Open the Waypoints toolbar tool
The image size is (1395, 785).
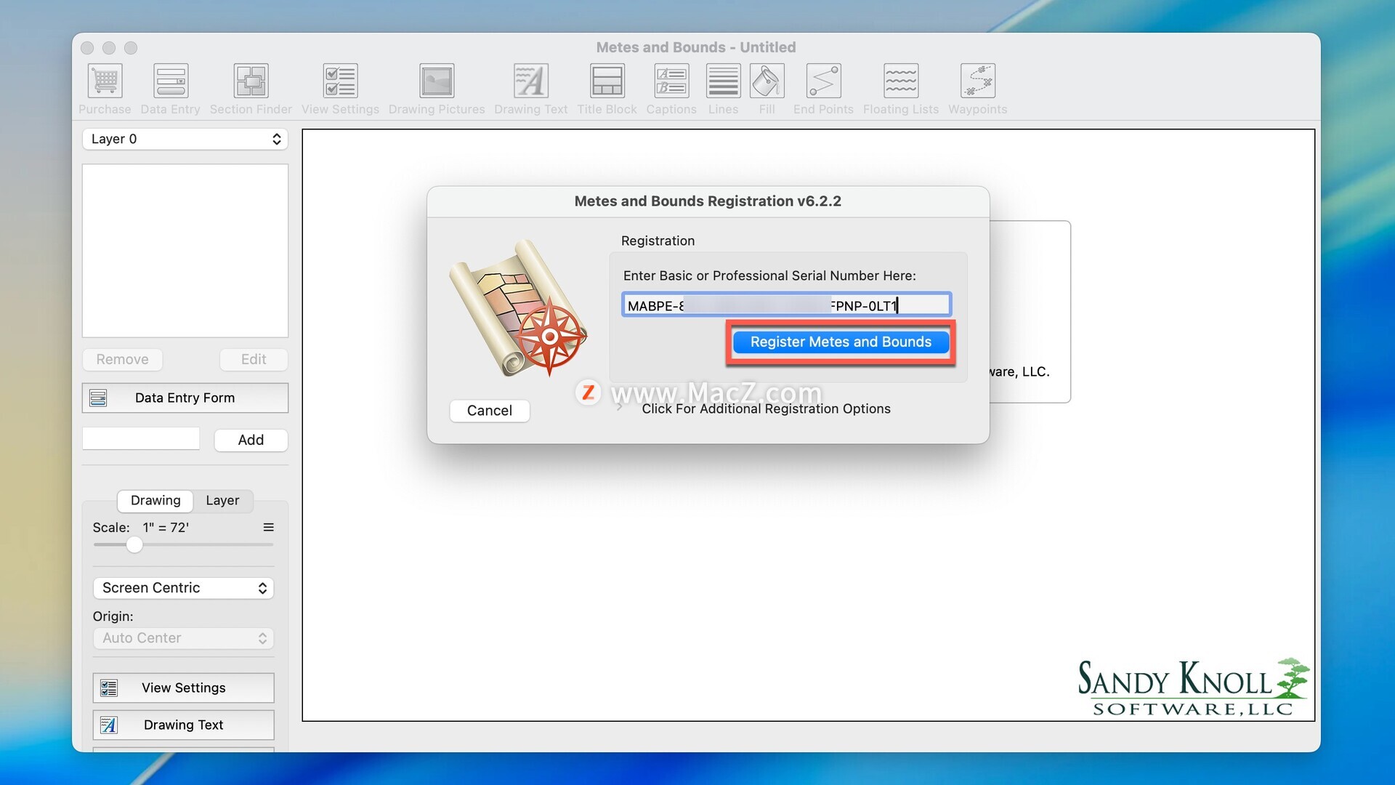point(978,81)
